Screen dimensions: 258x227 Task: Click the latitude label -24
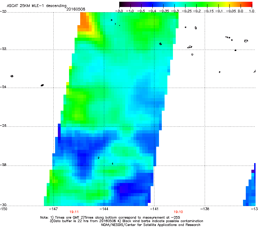(x=3, y=87)
